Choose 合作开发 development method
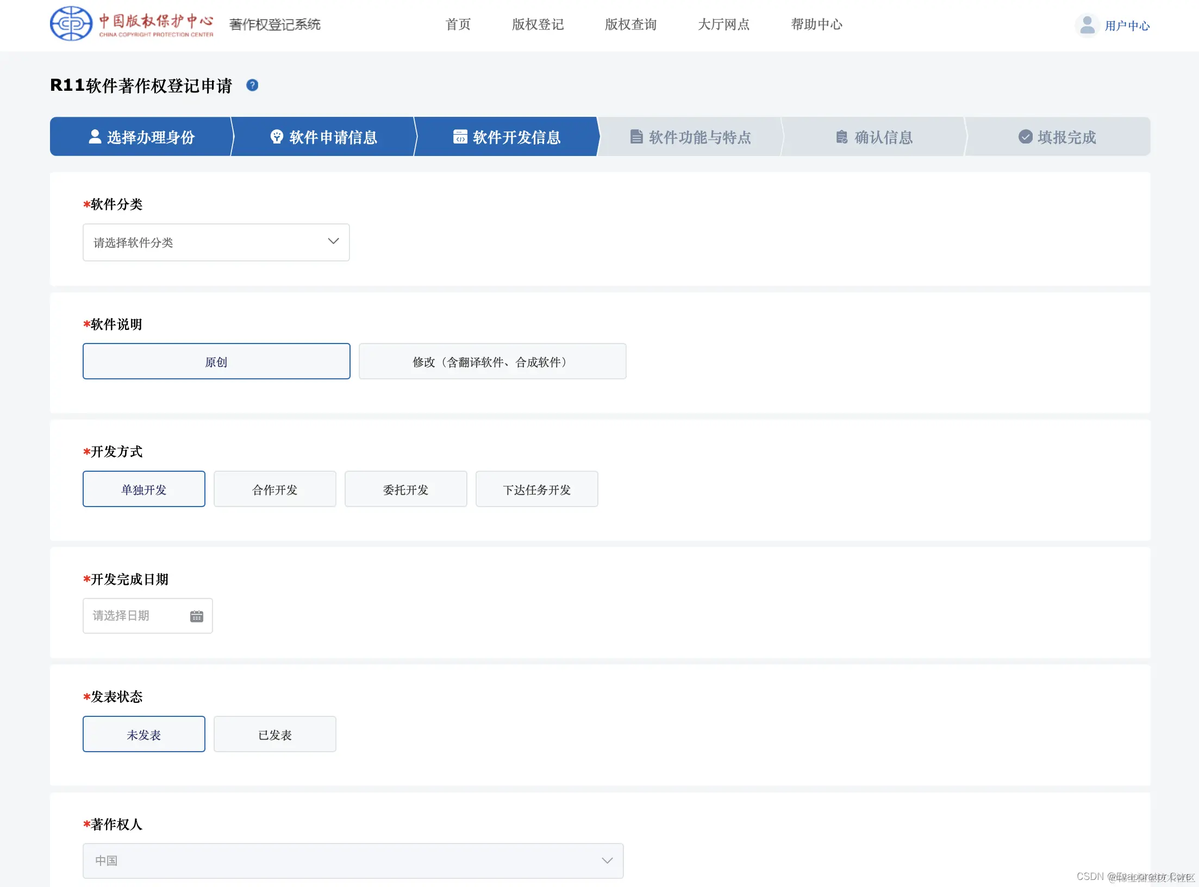This screenshot has width=1199, height=887. [274, 489]
